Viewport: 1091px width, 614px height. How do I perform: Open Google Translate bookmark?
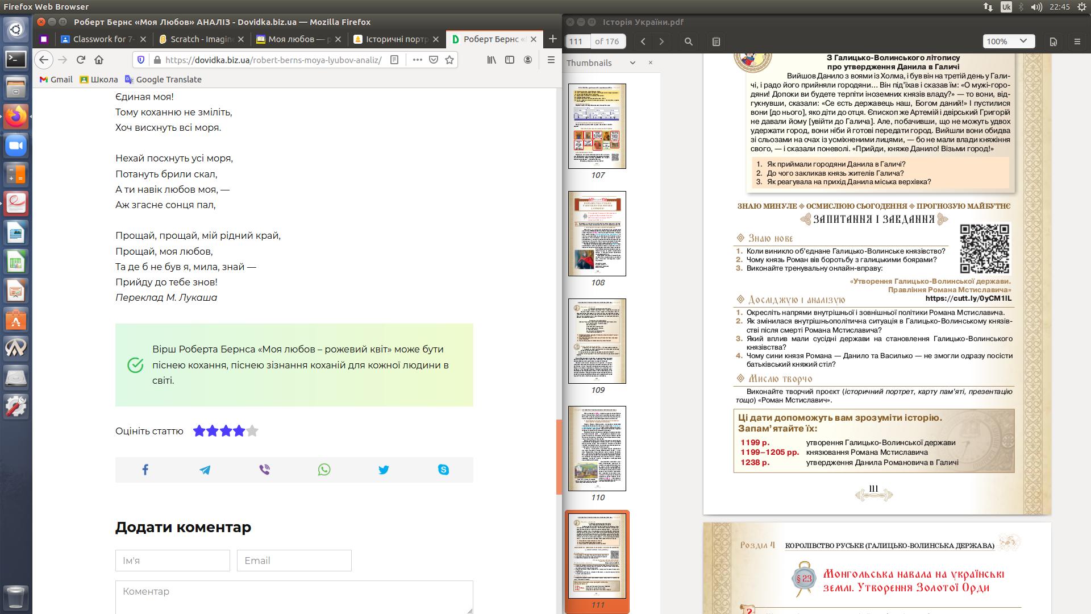pyautogui.click(x=163, y=80)
